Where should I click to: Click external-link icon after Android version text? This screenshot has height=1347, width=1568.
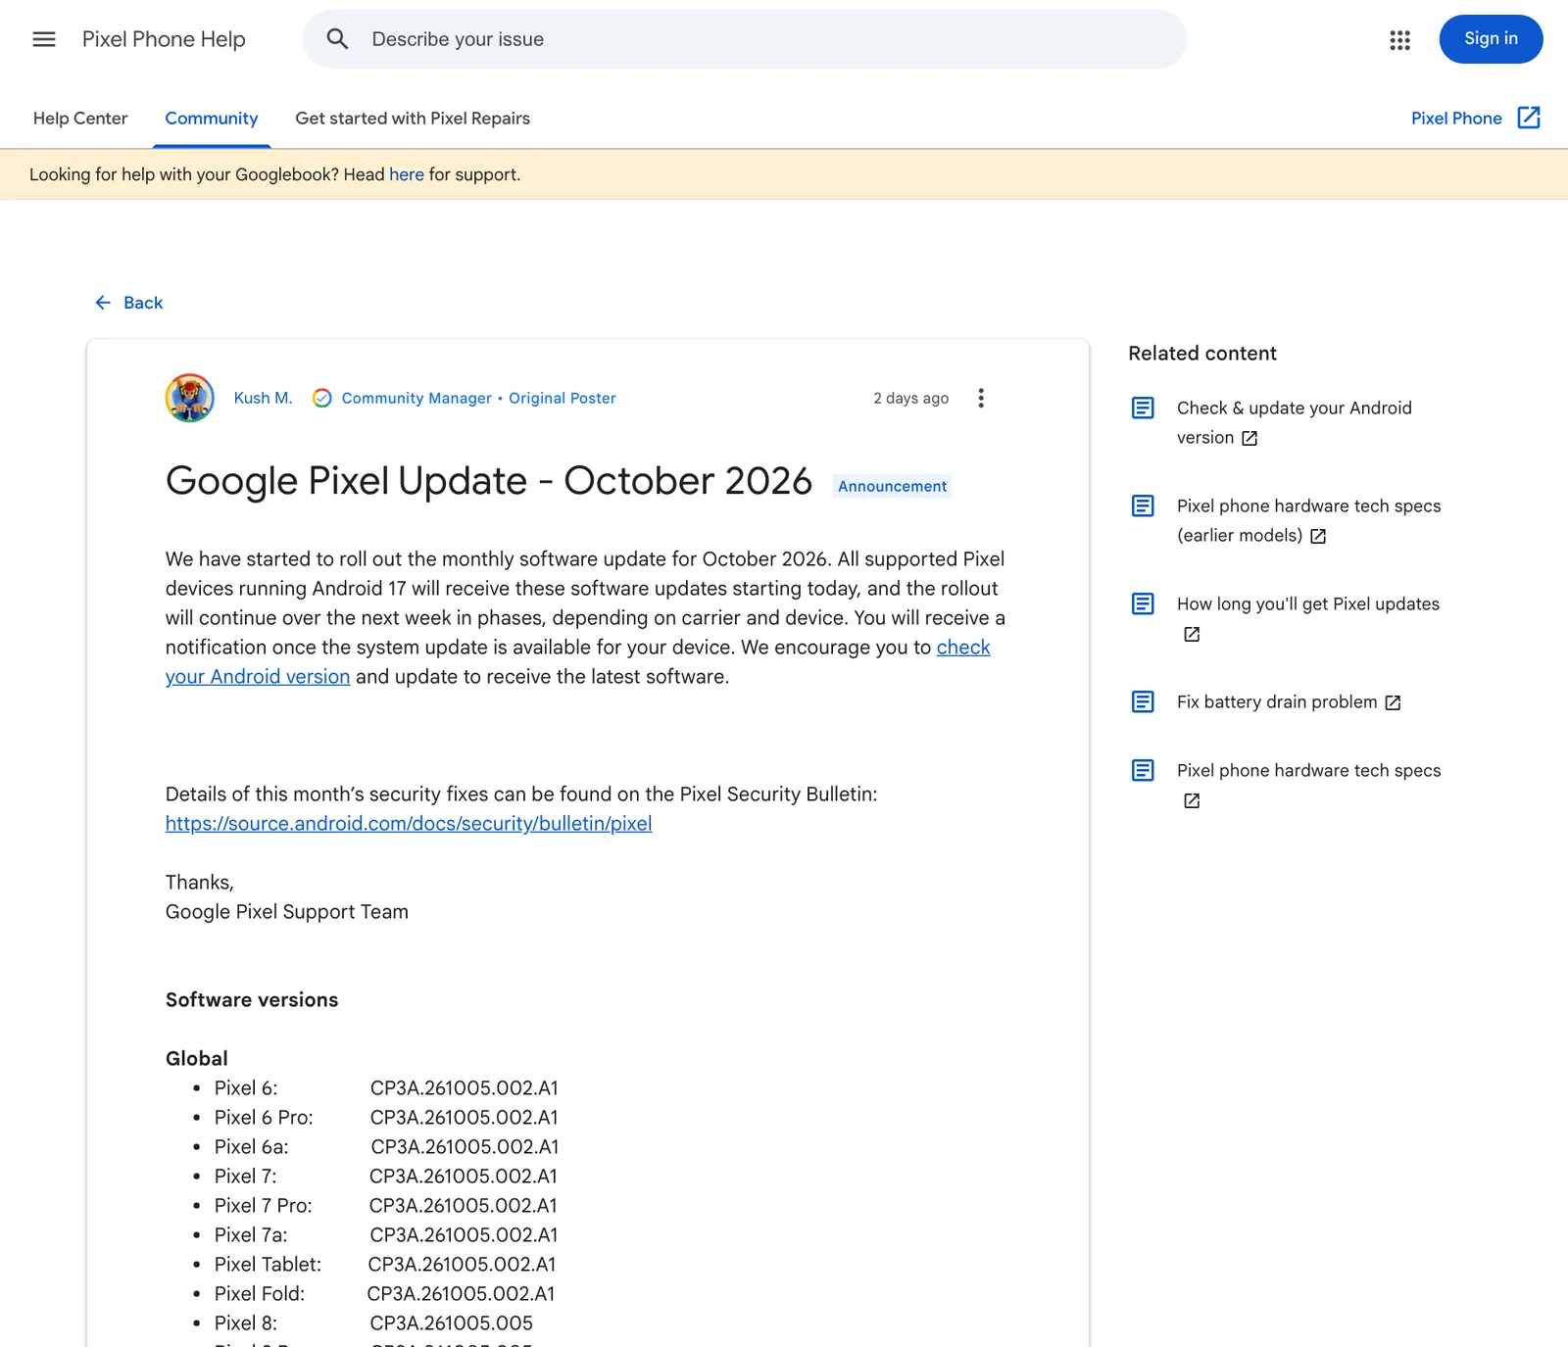coord(1249,438)
